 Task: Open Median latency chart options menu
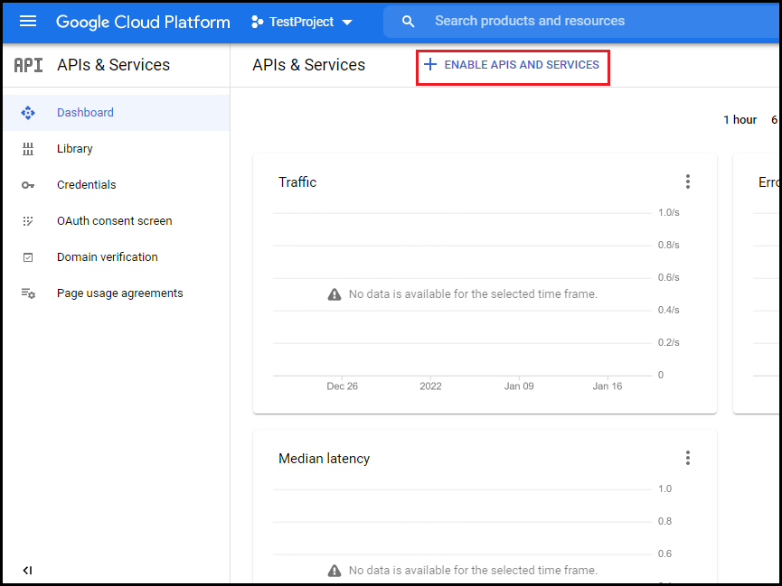coord(688,458)
